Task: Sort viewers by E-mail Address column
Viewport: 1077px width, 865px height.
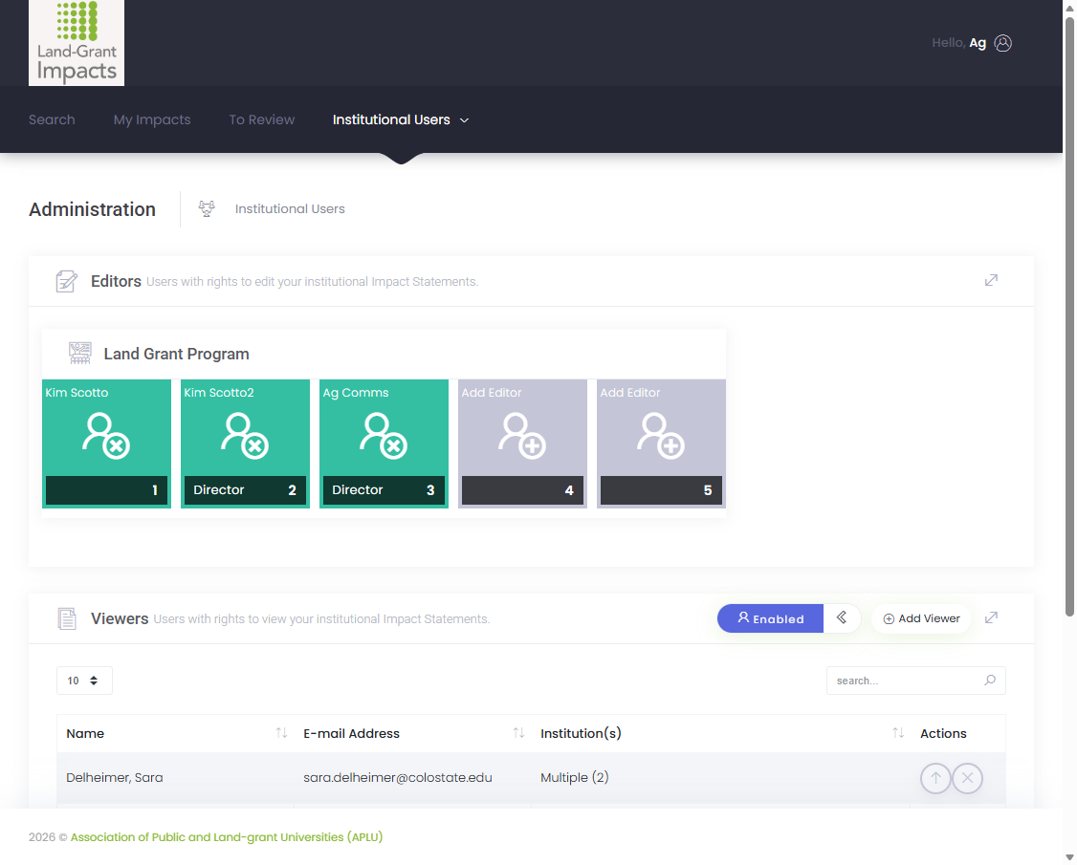Action: tap(412, 733)
